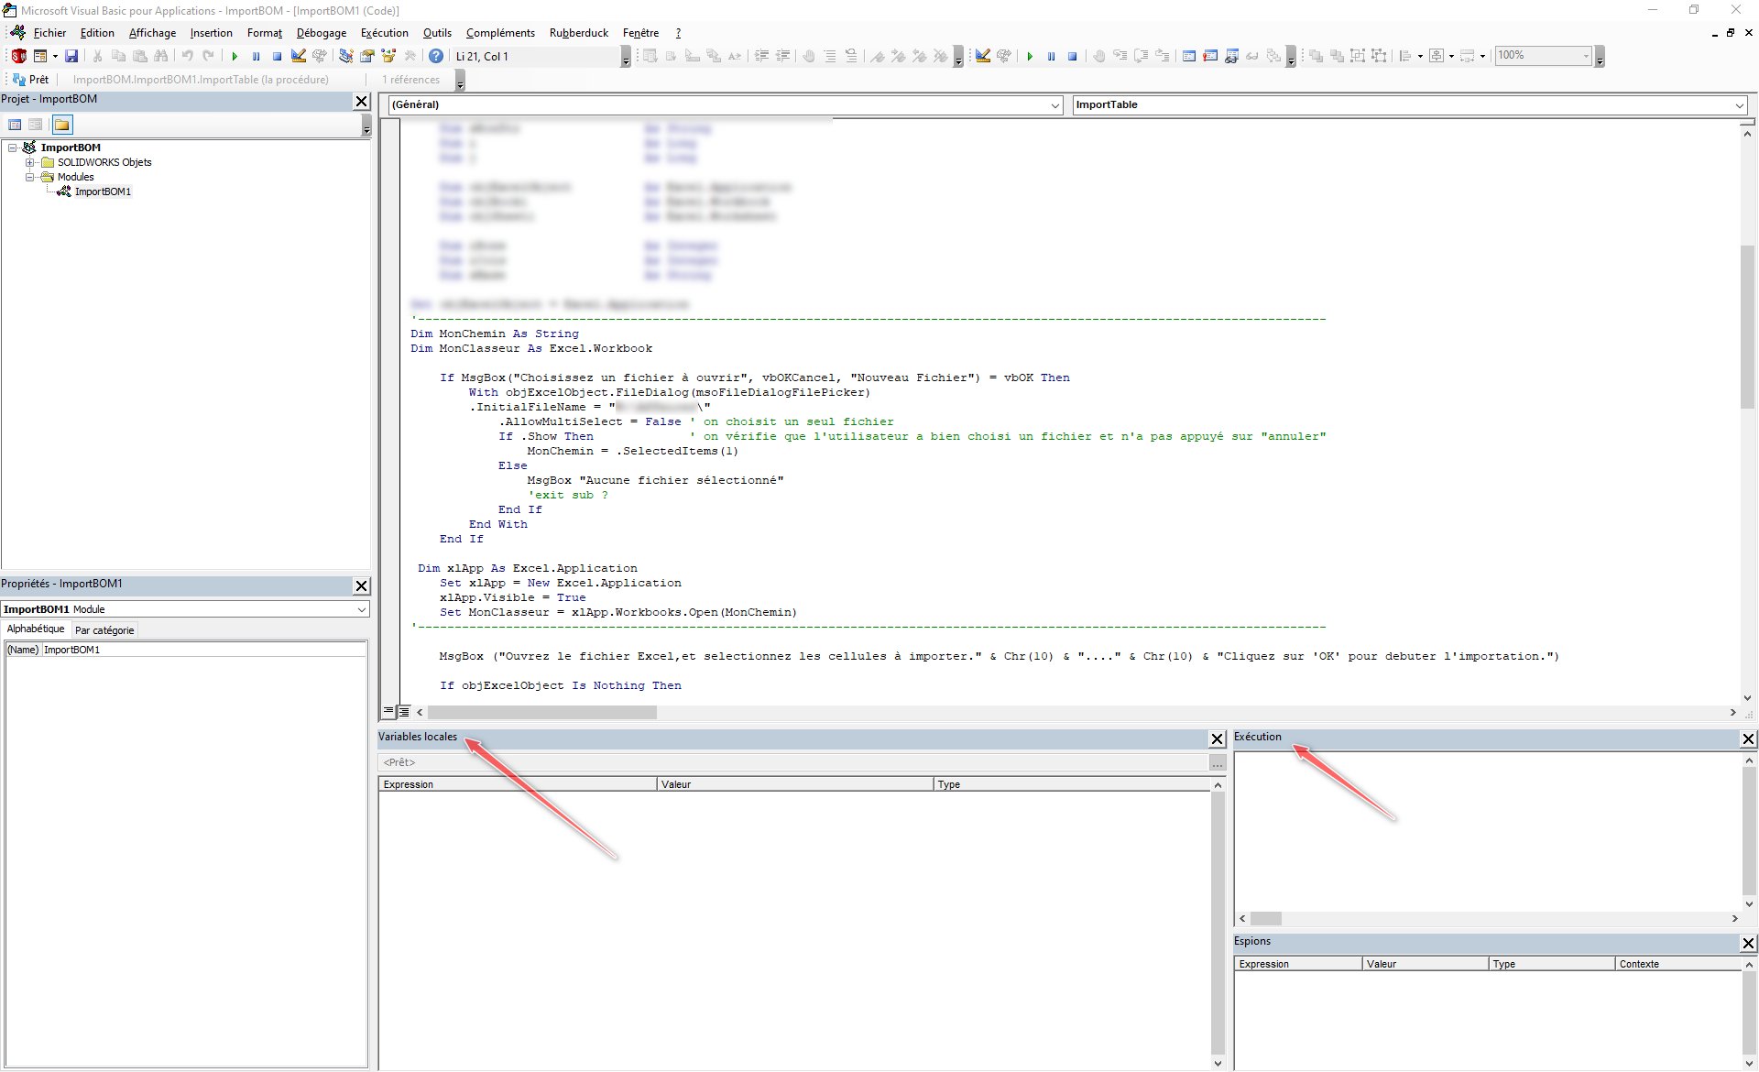Screen dimensions: 1759x1072
Task: Open the Object Browser icon
Action: (388, 56)
